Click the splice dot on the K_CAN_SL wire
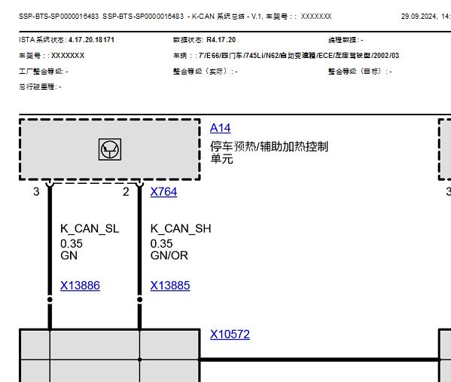451x382 pixels. point(50,300)
